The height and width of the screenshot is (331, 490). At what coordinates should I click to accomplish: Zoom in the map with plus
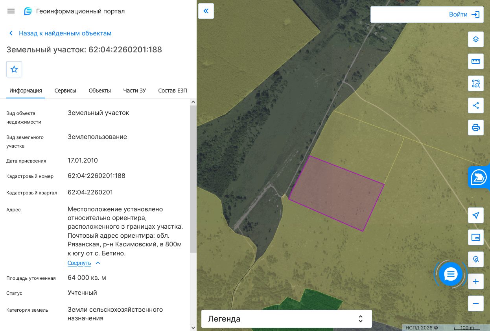click(476, 281)
